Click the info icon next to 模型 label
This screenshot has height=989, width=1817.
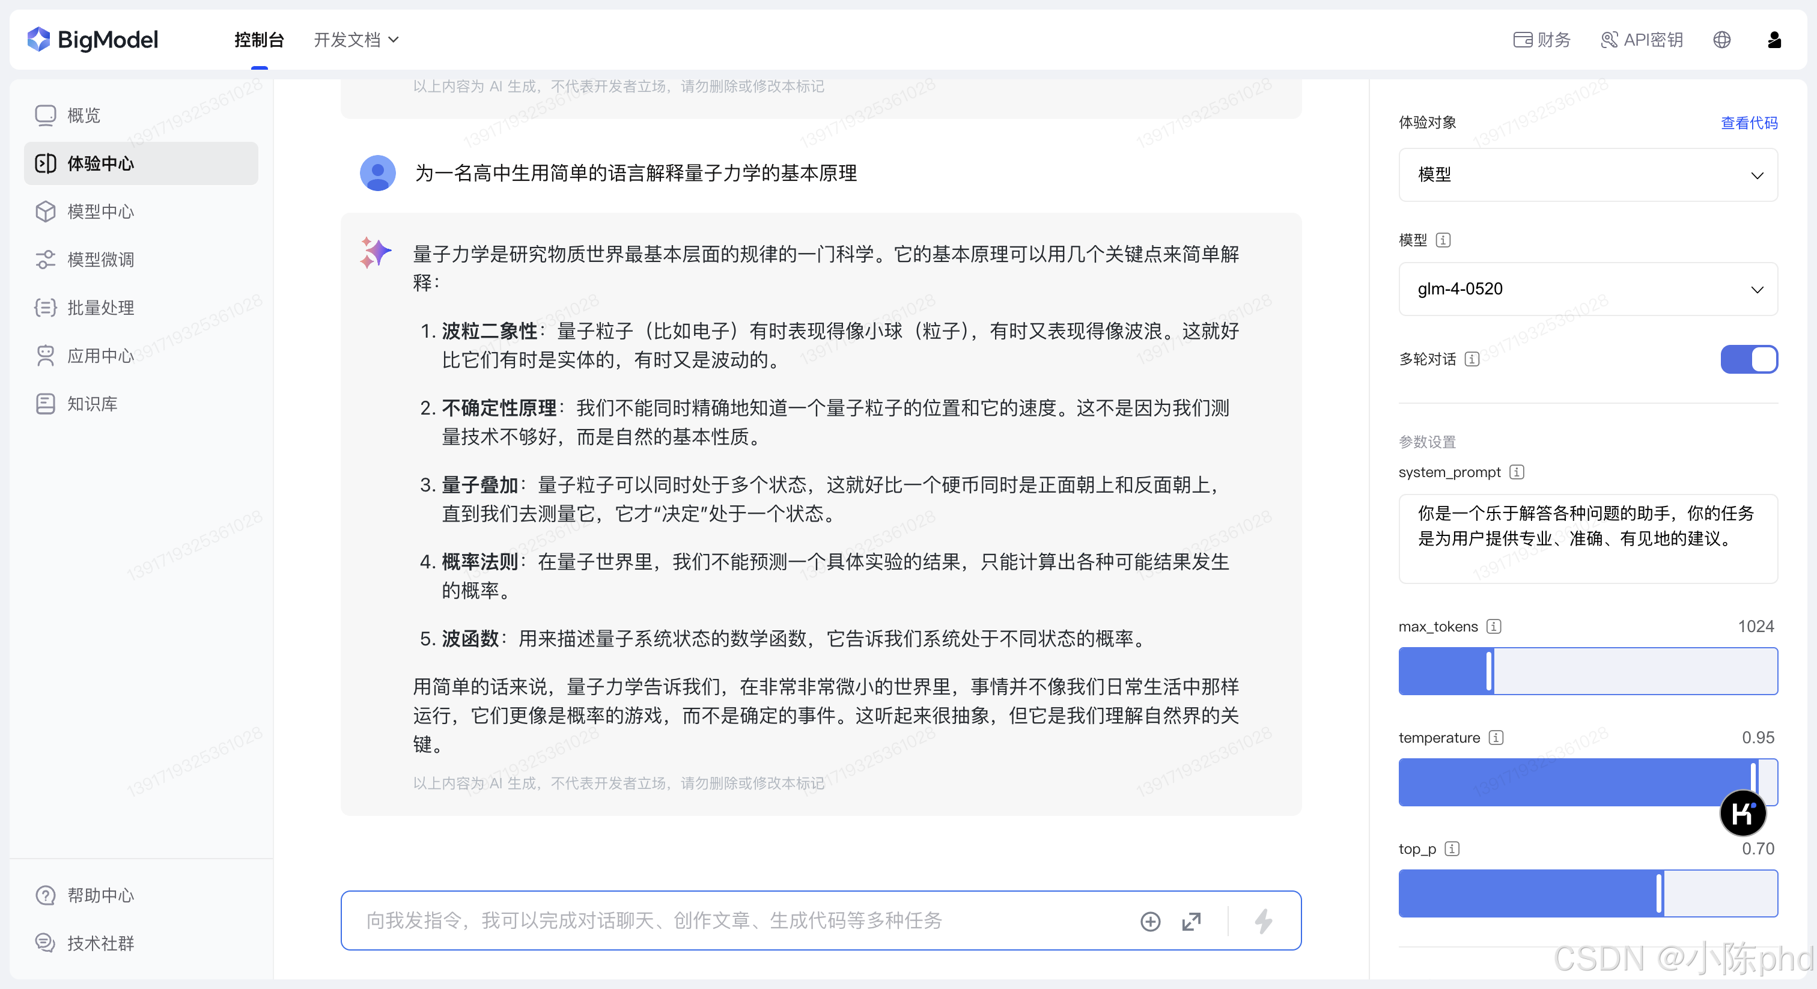tap(1443, 240)
